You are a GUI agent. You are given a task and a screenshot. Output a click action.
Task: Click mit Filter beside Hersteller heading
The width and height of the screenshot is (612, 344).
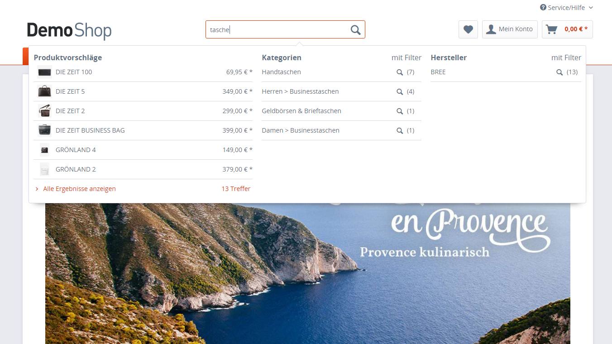pos(566,57)
